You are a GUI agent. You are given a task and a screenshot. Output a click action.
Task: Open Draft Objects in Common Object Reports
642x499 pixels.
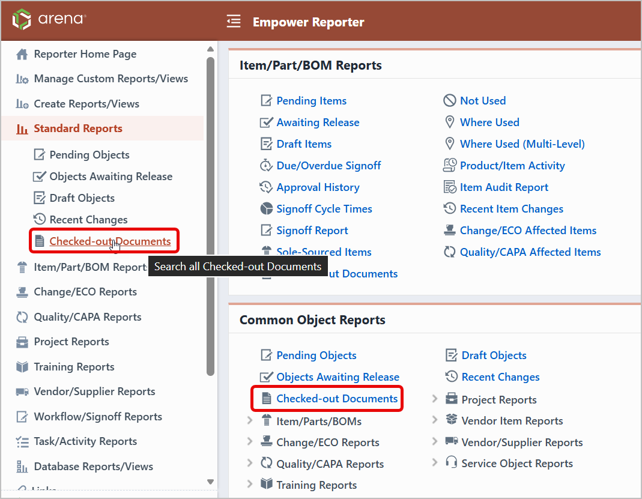[x=494, y=355]
